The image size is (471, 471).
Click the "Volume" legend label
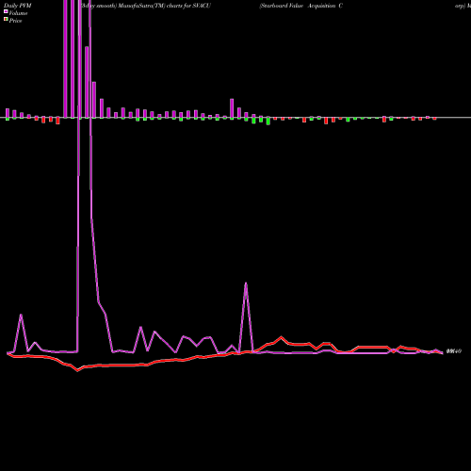click(18, 13)
